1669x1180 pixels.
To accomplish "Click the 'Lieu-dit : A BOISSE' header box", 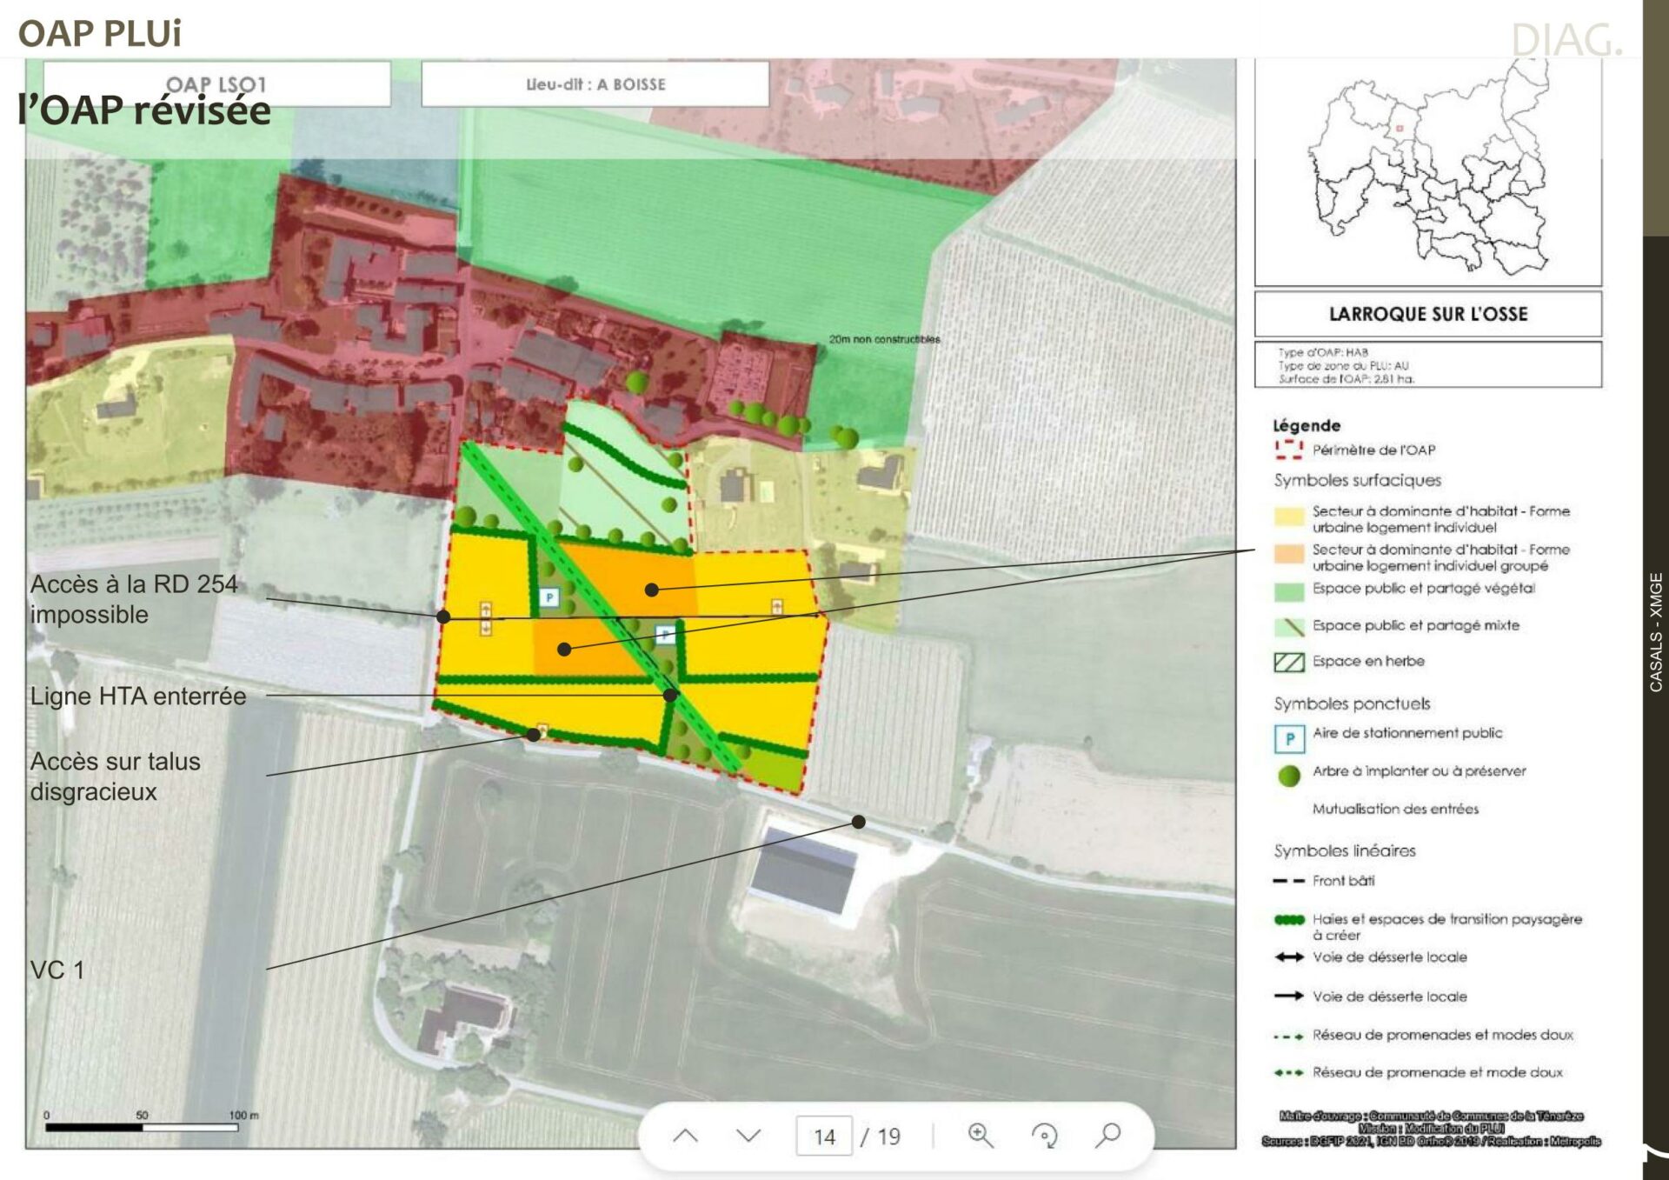I will point(595,84).
